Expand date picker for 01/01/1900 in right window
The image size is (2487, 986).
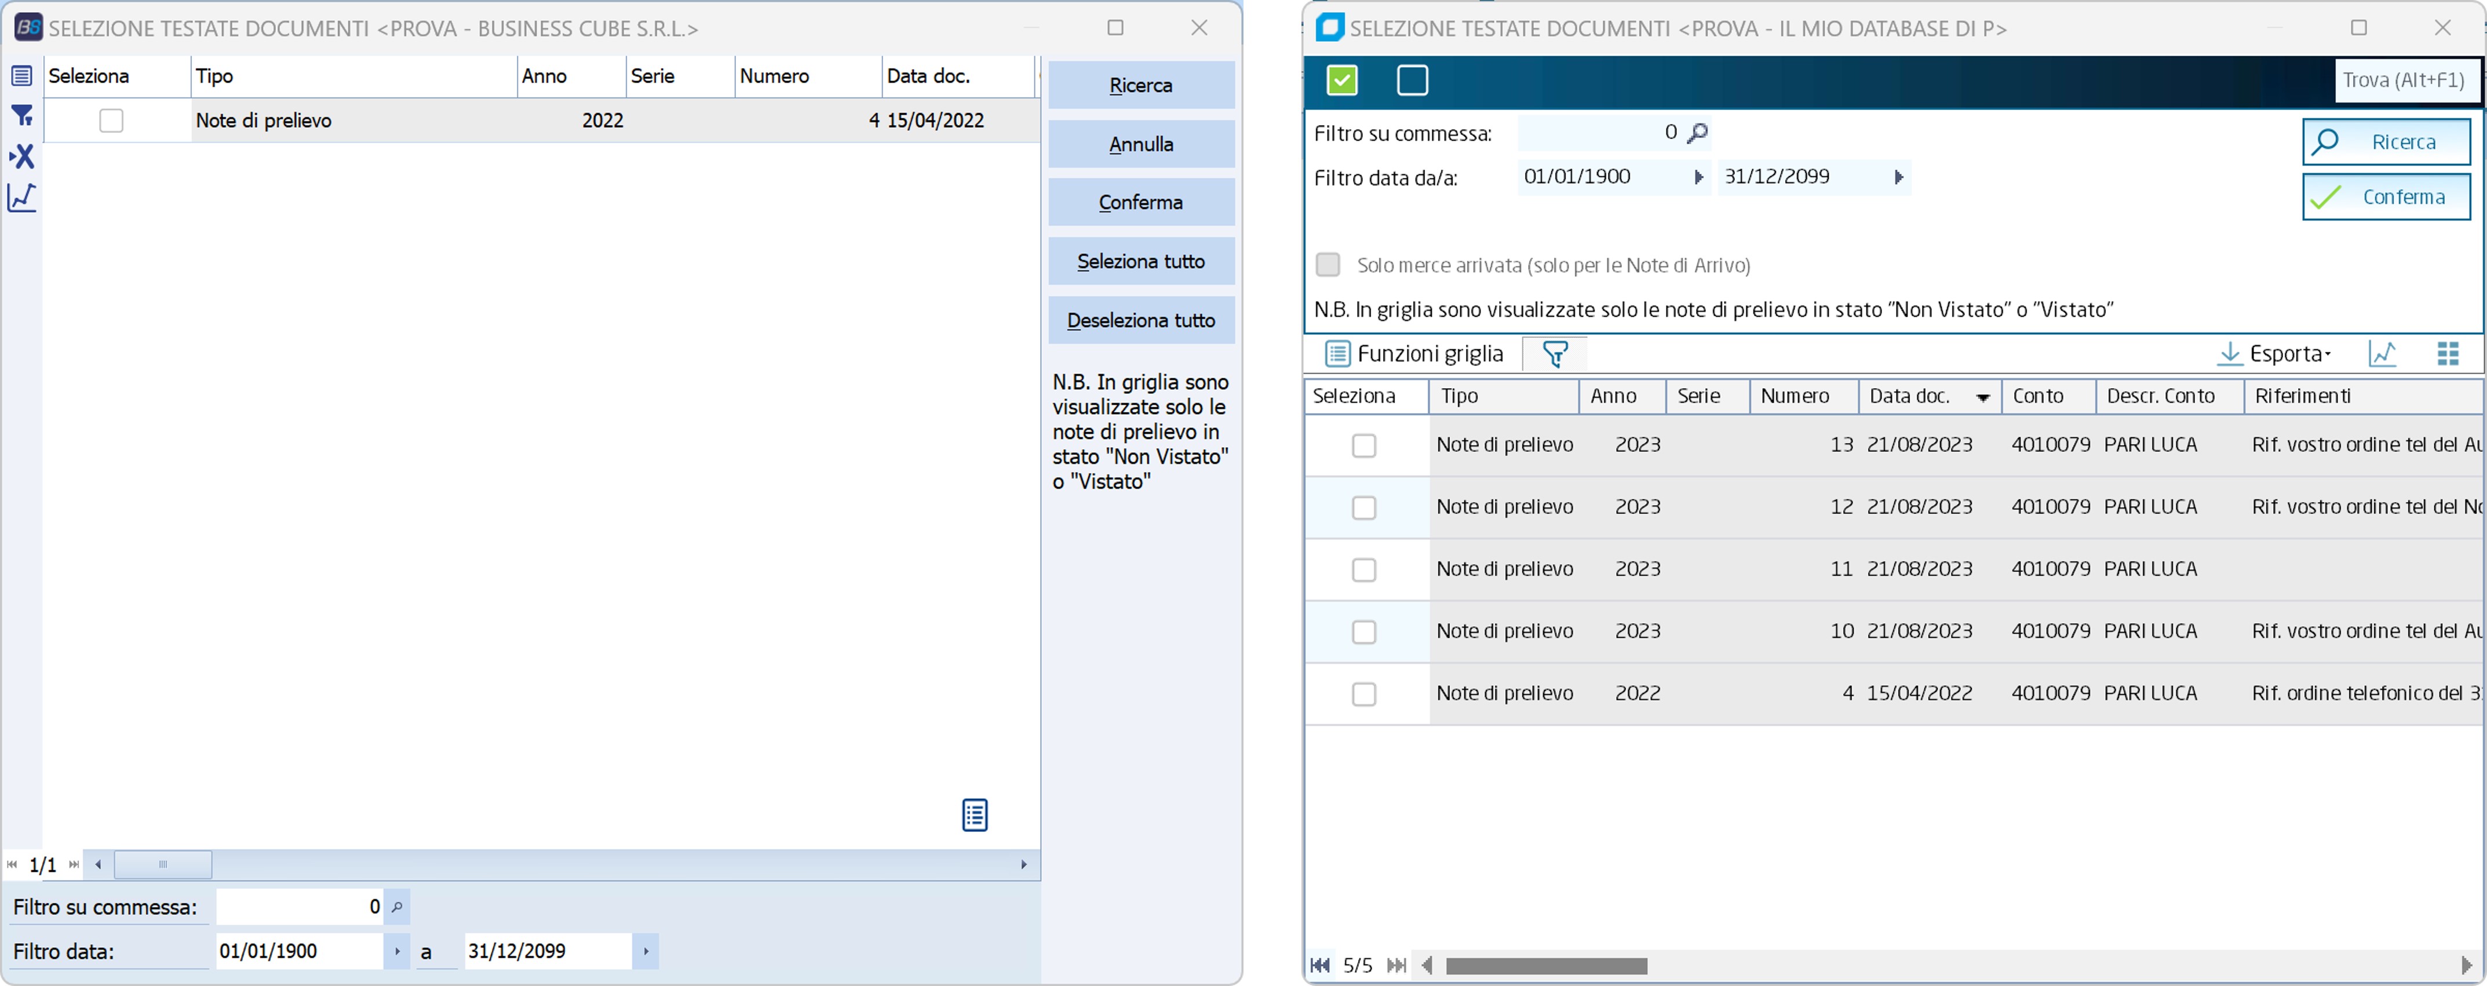click(x=1698, y=177)
